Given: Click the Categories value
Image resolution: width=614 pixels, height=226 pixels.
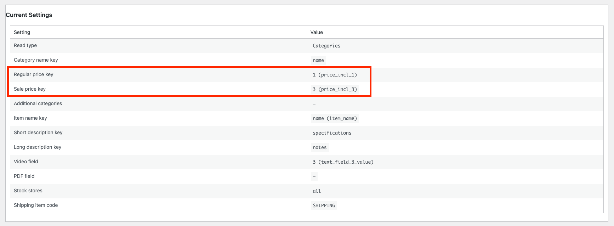Looking at the screenshot, I should (326, 46).
